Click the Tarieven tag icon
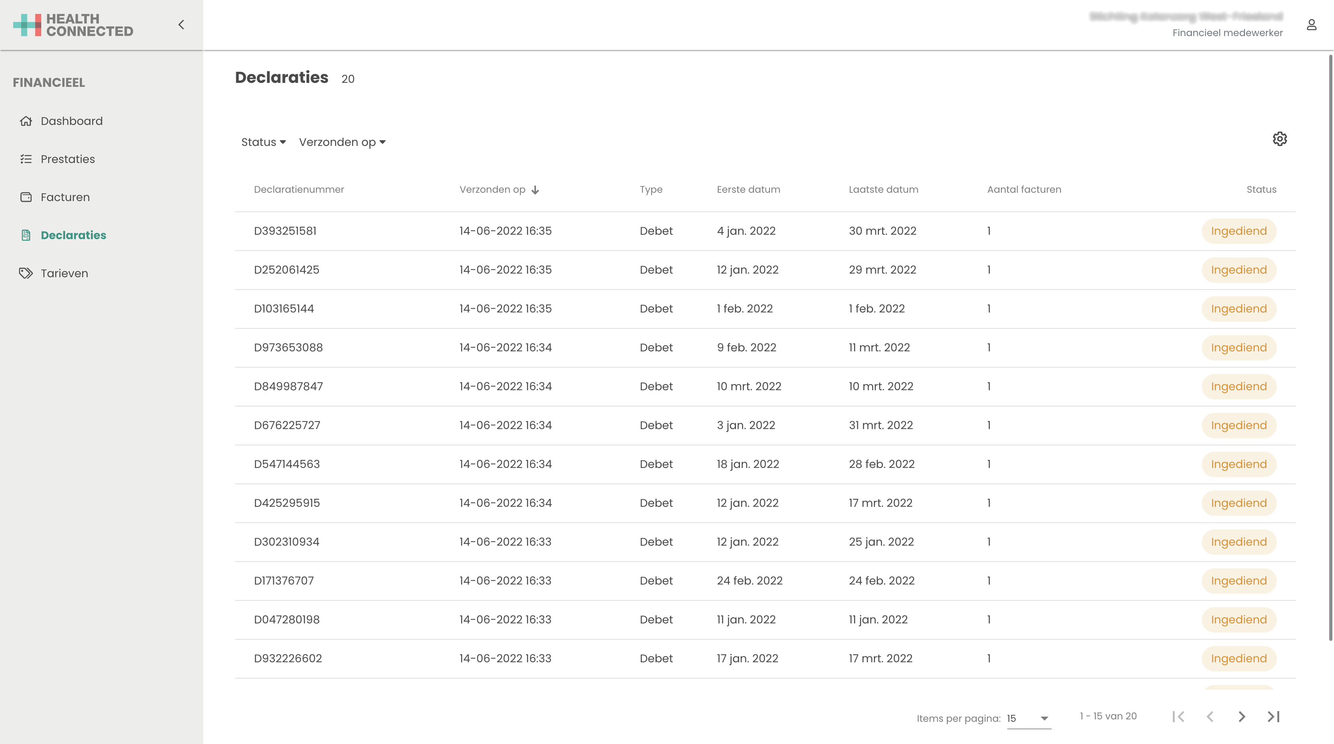This screenshot has width=1334, height=744. click(x=26, y=273)
